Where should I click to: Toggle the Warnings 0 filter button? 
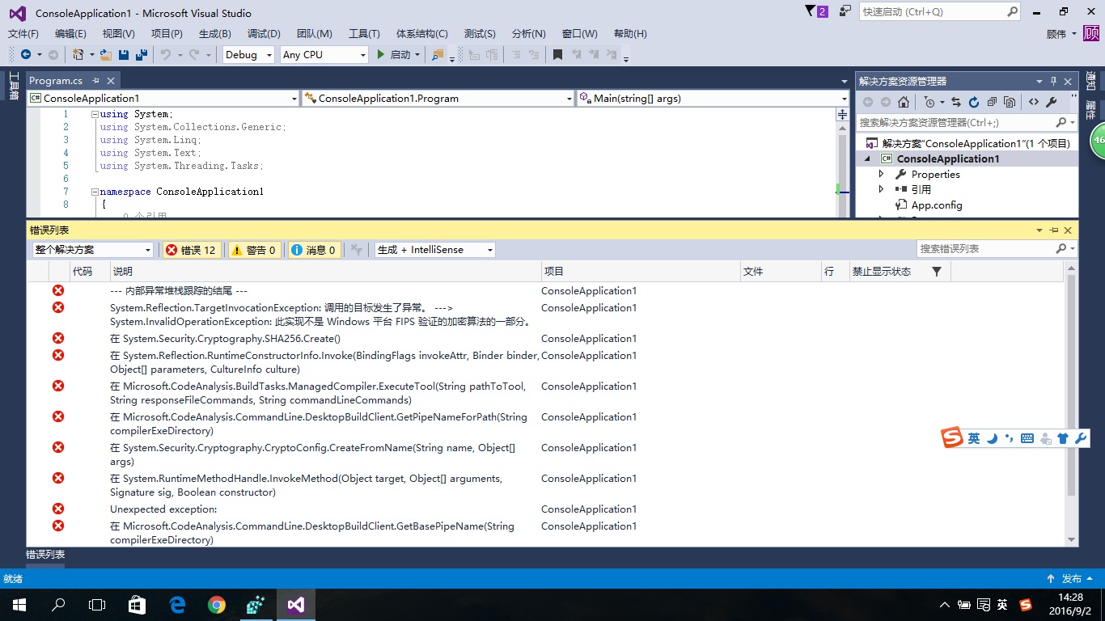[x=255, y=250]
